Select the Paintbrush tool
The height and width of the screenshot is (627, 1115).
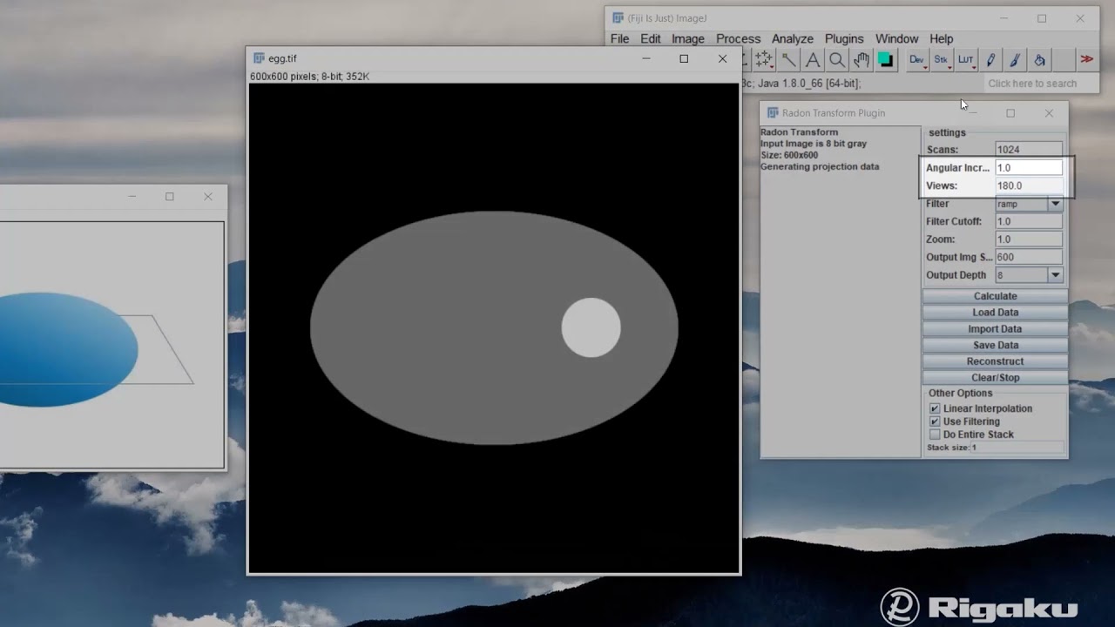point(1017,59)
